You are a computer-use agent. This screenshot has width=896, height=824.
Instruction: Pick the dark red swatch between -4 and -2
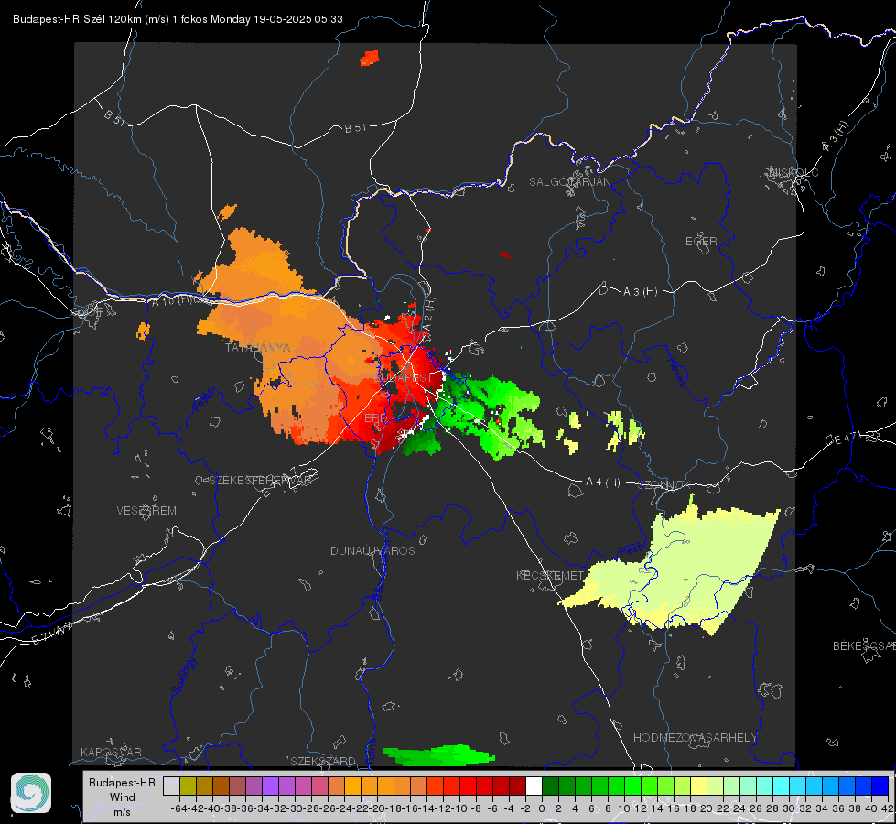(517, 786)
